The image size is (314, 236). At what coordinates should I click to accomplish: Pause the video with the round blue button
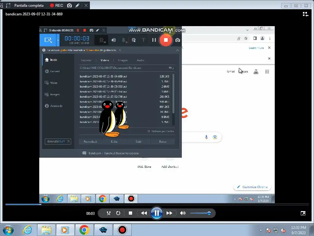coord(157,213)
